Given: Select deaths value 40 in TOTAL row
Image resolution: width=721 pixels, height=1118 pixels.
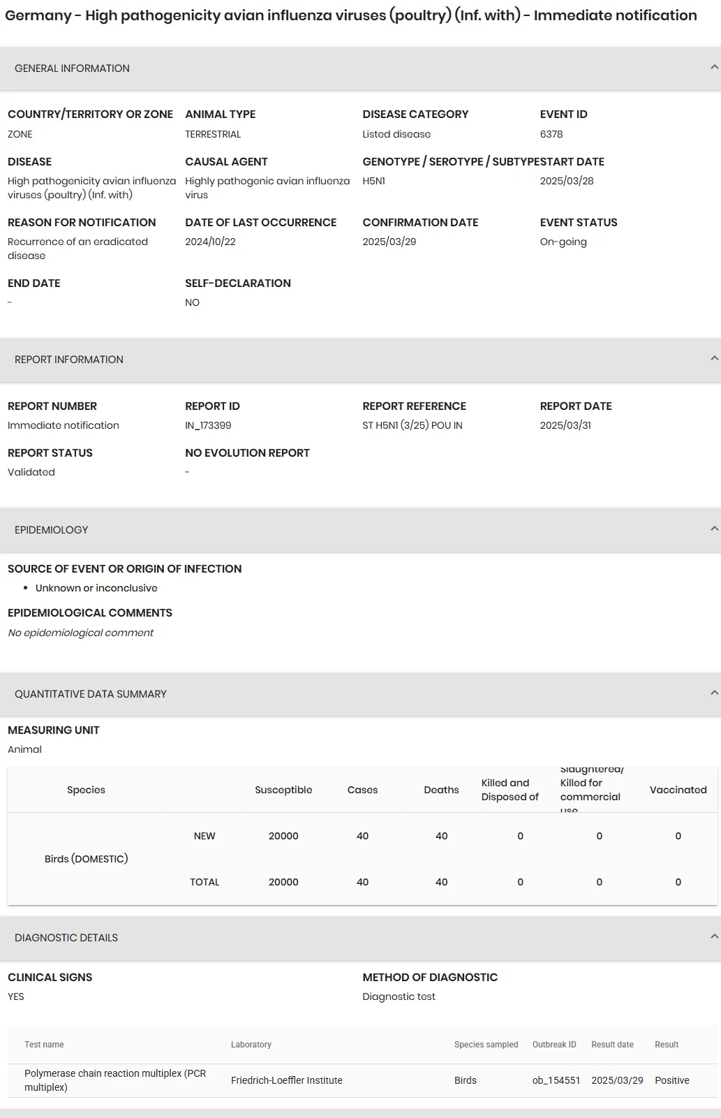Looking at the screenshot, I should click(441, 882).
